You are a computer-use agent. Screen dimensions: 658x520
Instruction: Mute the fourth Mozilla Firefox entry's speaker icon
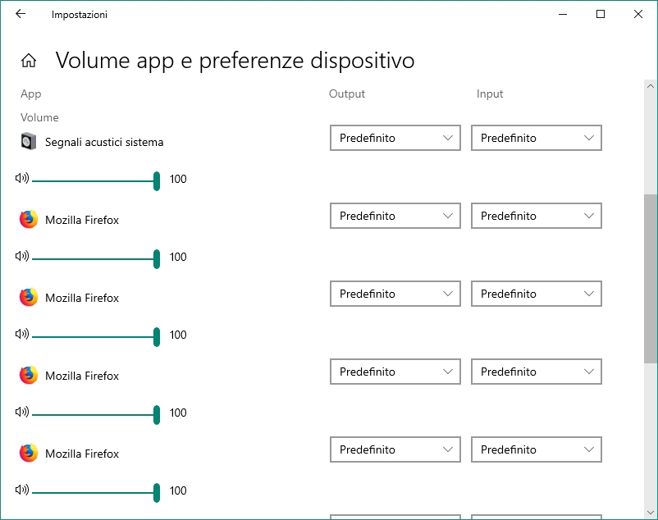pos(22,490)
